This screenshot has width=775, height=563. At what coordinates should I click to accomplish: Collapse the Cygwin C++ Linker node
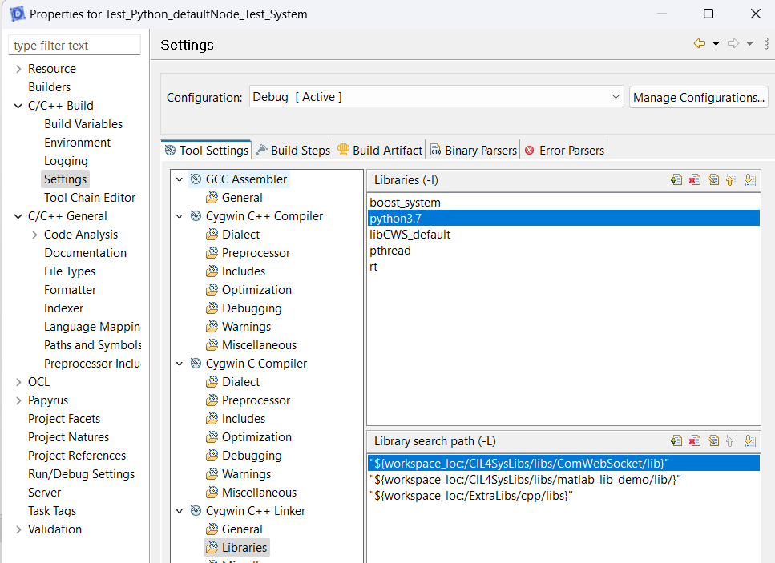(180, 511)
